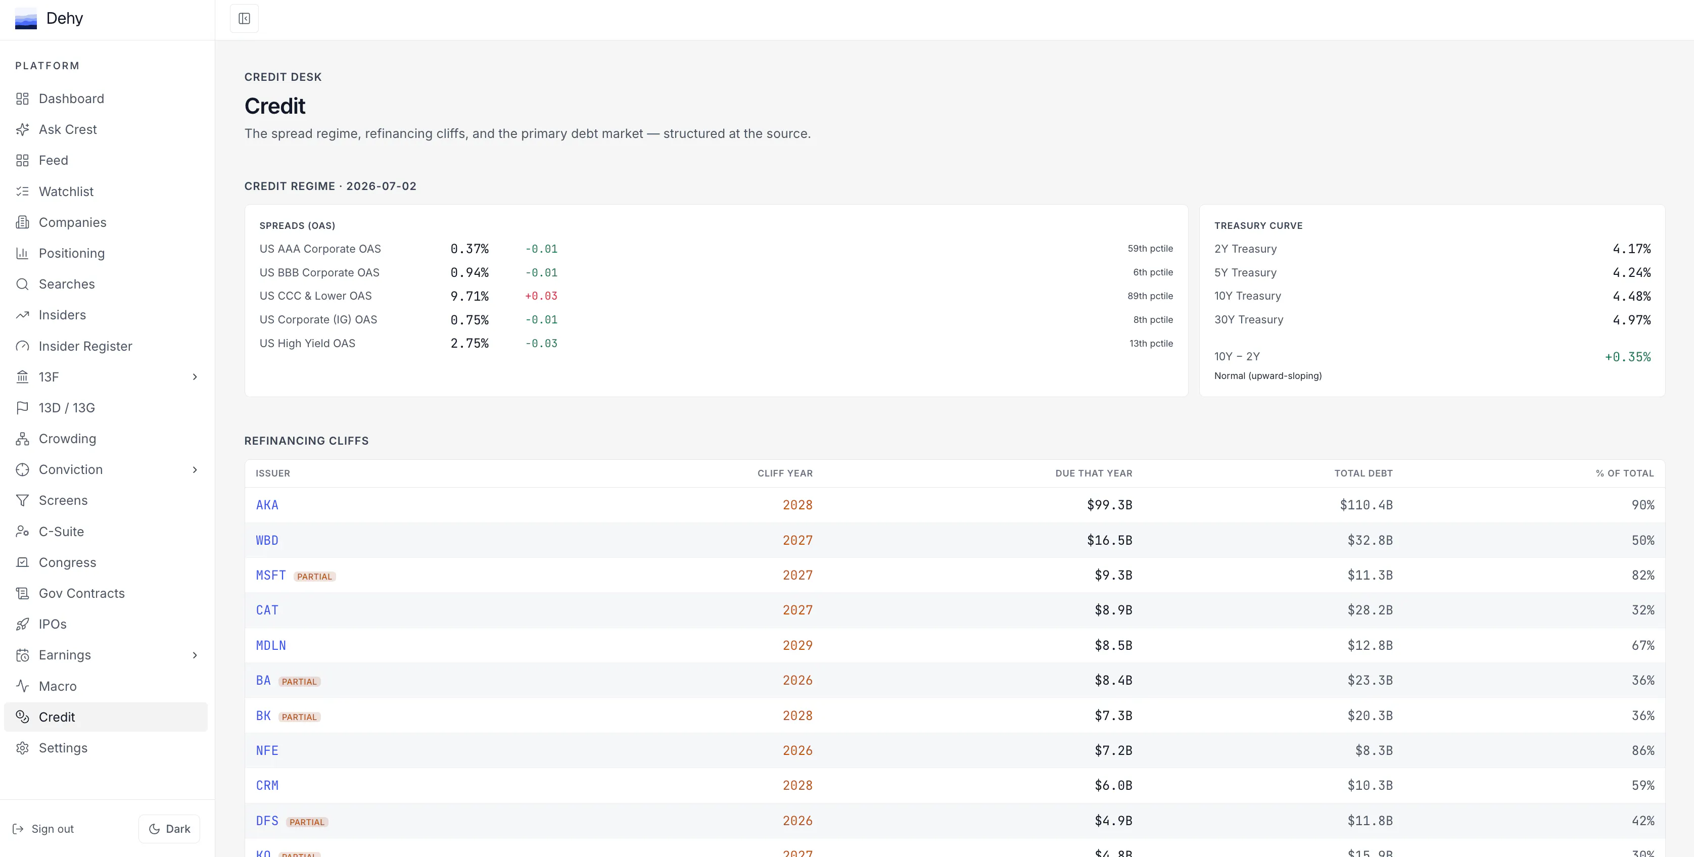Click the 30Y Treasury label

1249,320
